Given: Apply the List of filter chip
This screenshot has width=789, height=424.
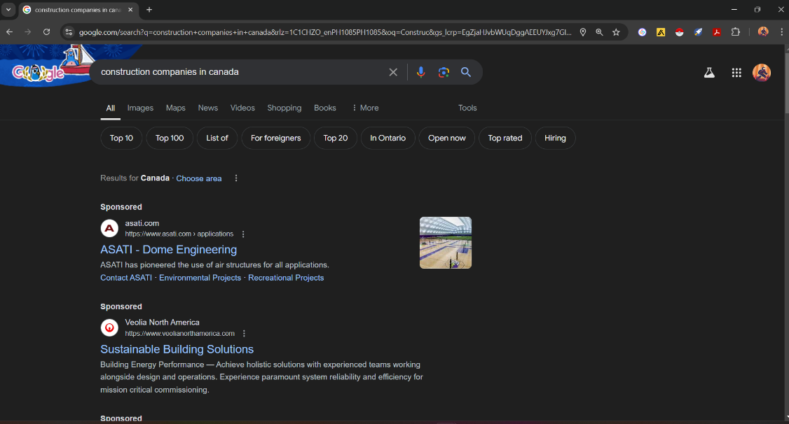Looking at the screenshot, I should (217, 138).
